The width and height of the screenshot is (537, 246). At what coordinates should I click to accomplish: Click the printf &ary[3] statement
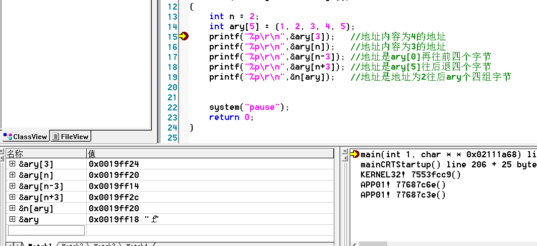pyautogui.click(x=272, y=37)
